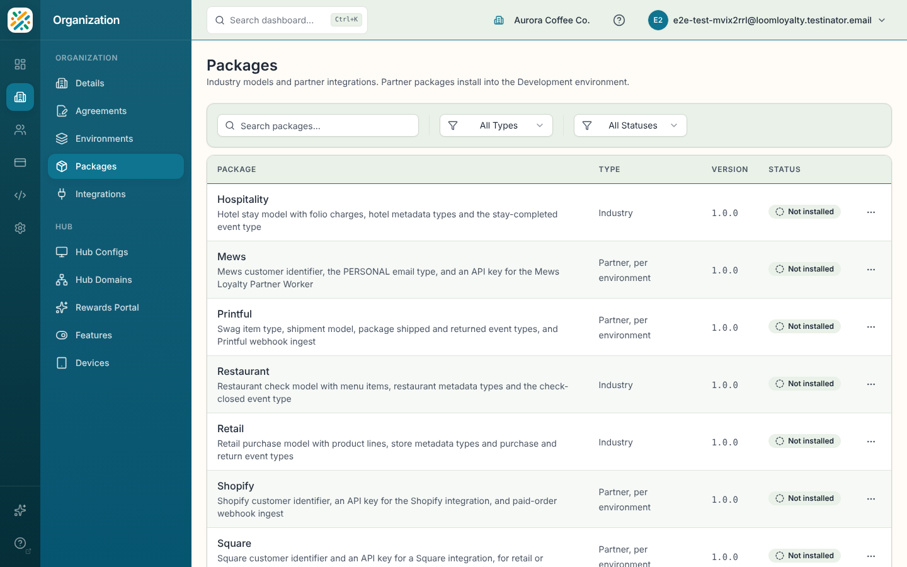Click Not installed badge for Retail

[804, 441]
